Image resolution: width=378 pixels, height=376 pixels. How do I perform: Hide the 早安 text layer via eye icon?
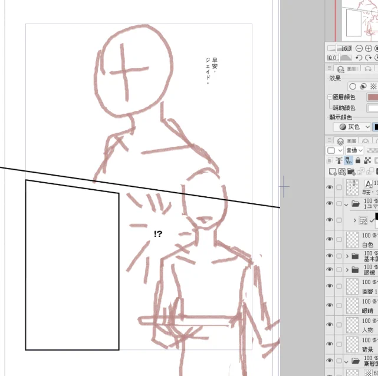(330, 187)
